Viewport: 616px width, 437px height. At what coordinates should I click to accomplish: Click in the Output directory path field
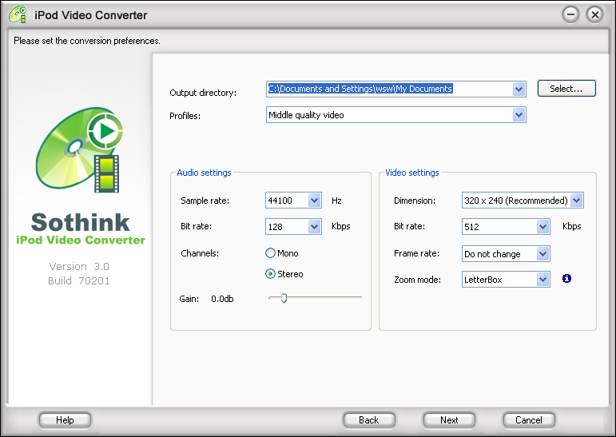tap(389, 89)
